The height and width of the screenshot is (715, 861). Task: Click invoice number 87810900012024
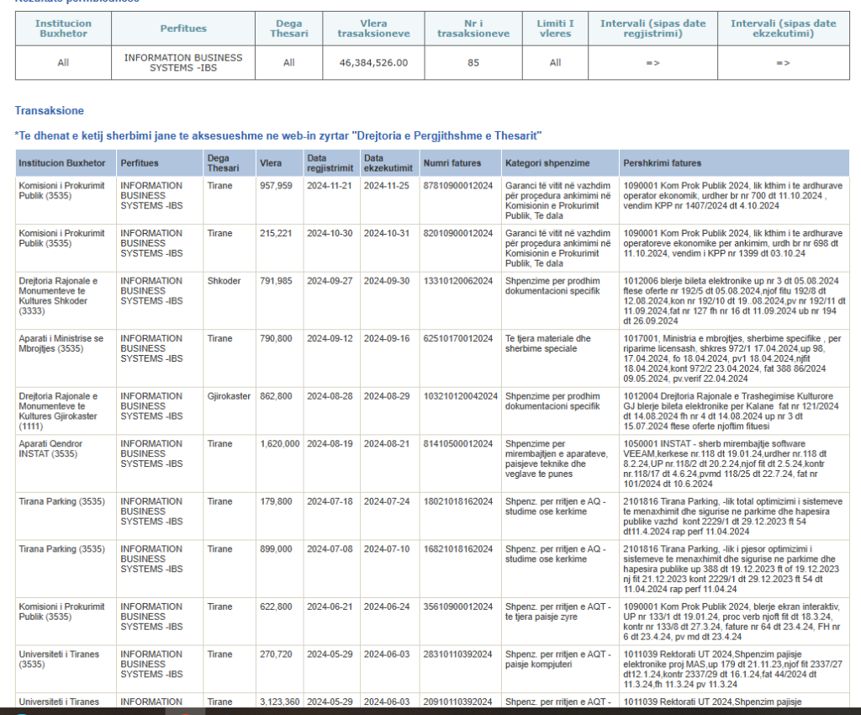(457, 186)
